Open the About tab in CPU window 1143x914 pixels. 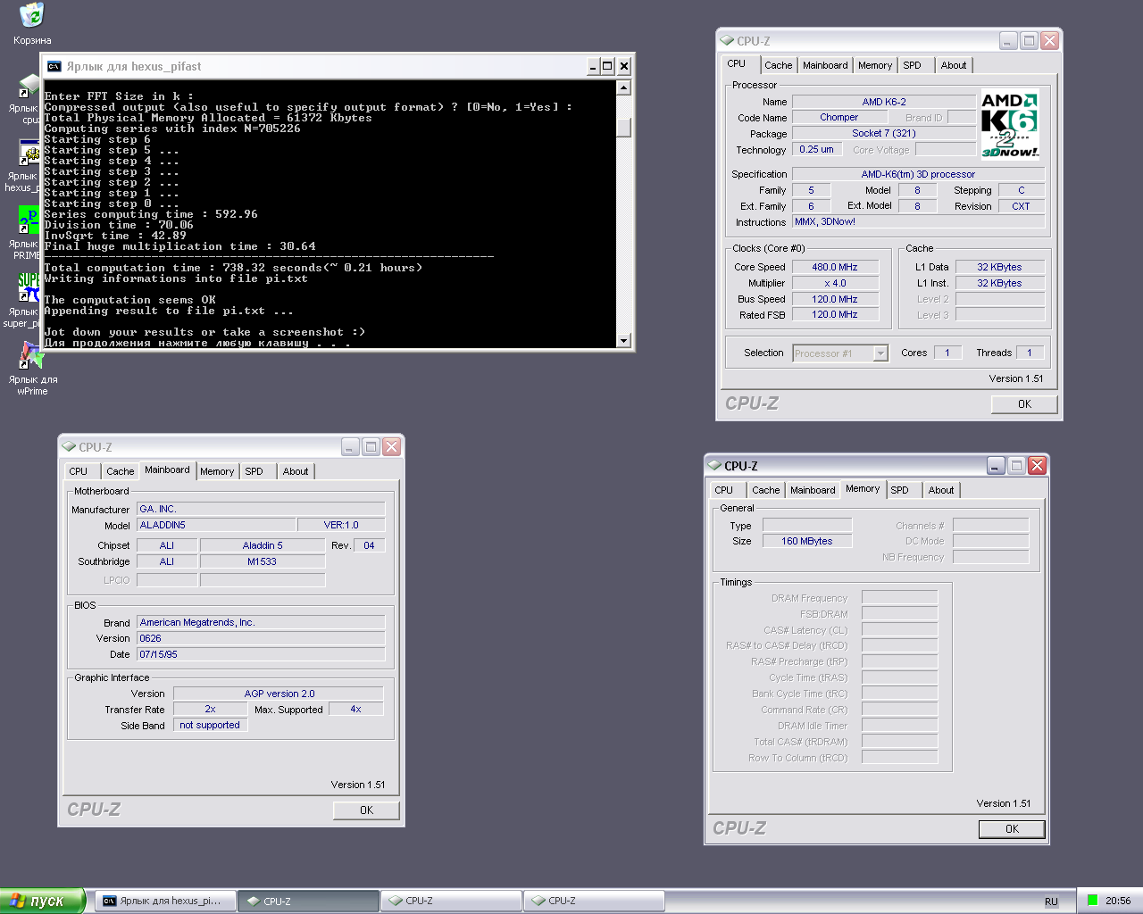tap(954, 65)
